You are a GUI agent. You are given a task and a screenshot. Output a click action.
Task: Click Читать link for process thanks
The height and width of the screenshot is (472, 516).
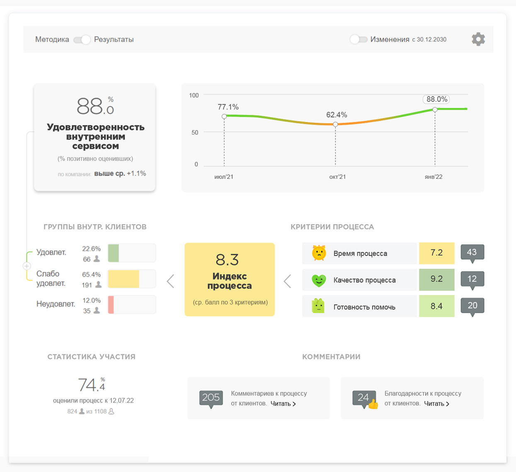click(x=436, y=404)
